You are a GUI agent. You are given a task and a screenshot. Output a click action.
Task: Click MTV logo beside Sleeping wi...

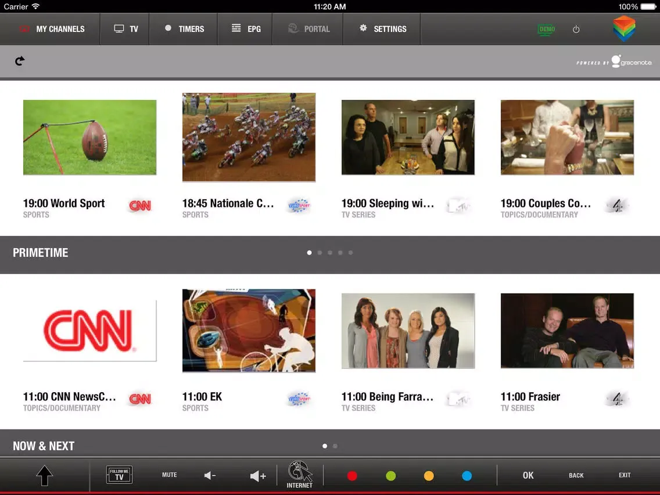click(x=458, y=206)
